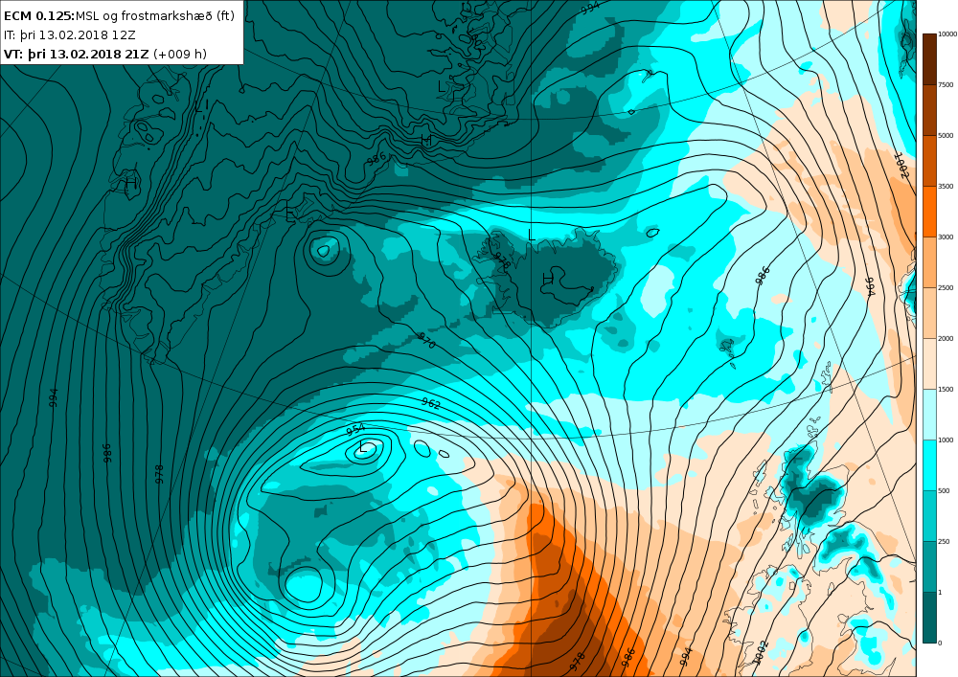Click the 5000 label on the color scale
Image resolution: width=958 pixels, height=677 pixels.
[x=946, y=136]
